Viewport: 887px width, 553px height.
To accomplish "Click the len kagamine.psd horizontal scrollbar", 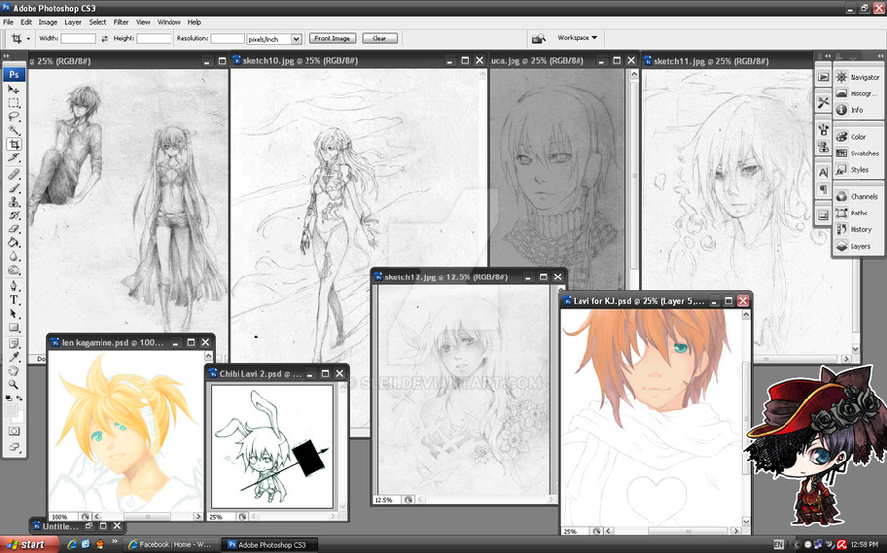I will (x=148, y=516).
